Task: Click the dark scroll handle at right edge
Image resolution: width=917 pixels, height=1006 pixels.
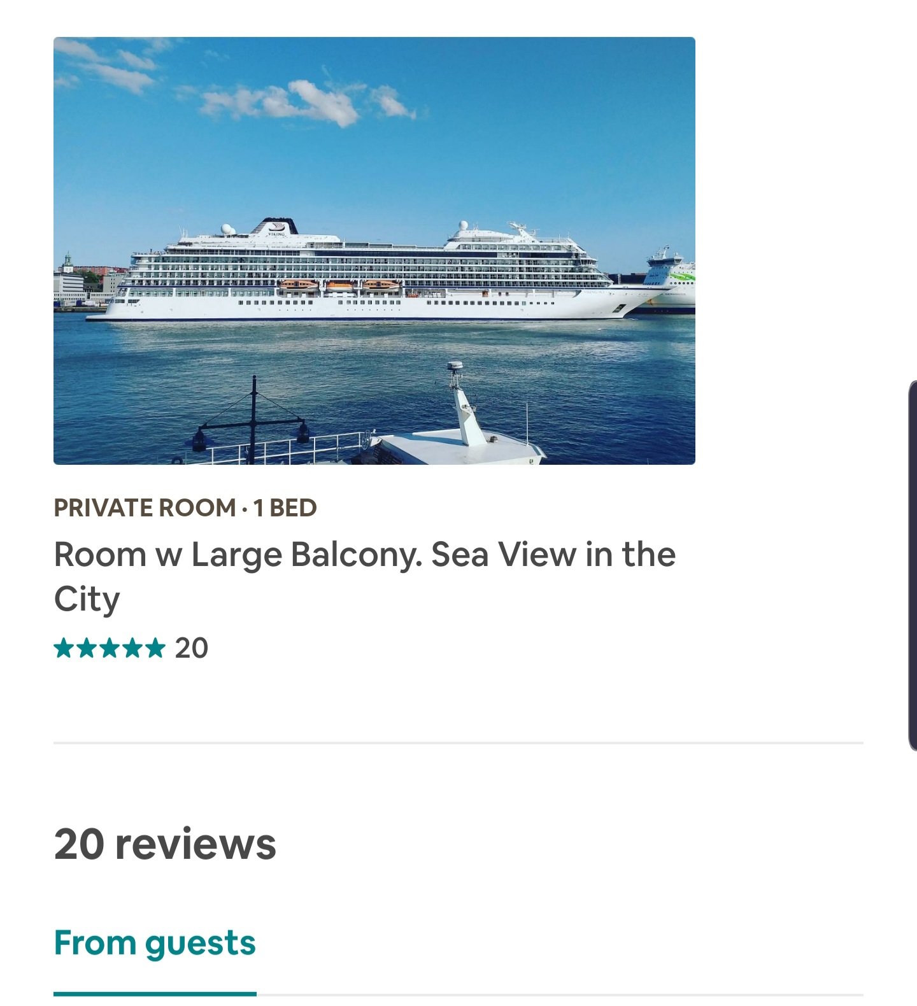Action: (x=912, y=565)
